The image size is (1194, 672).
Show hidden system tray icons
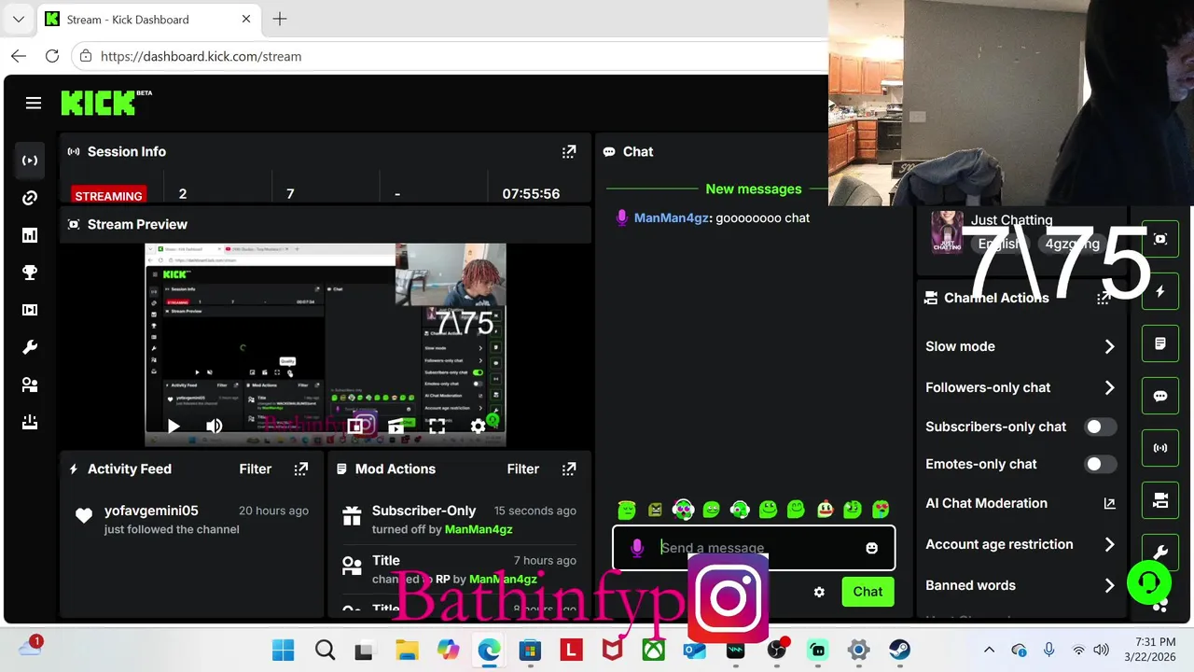[989, 650]
